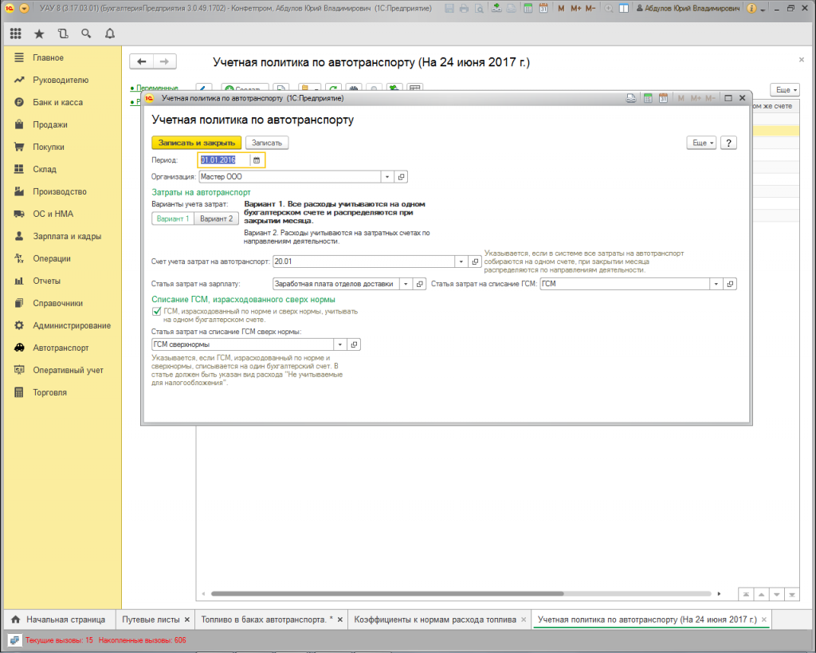
Task: Switch to 'Коэффициенты к нормам расхода топлива' tab
Action: click(x=435, y=620)
